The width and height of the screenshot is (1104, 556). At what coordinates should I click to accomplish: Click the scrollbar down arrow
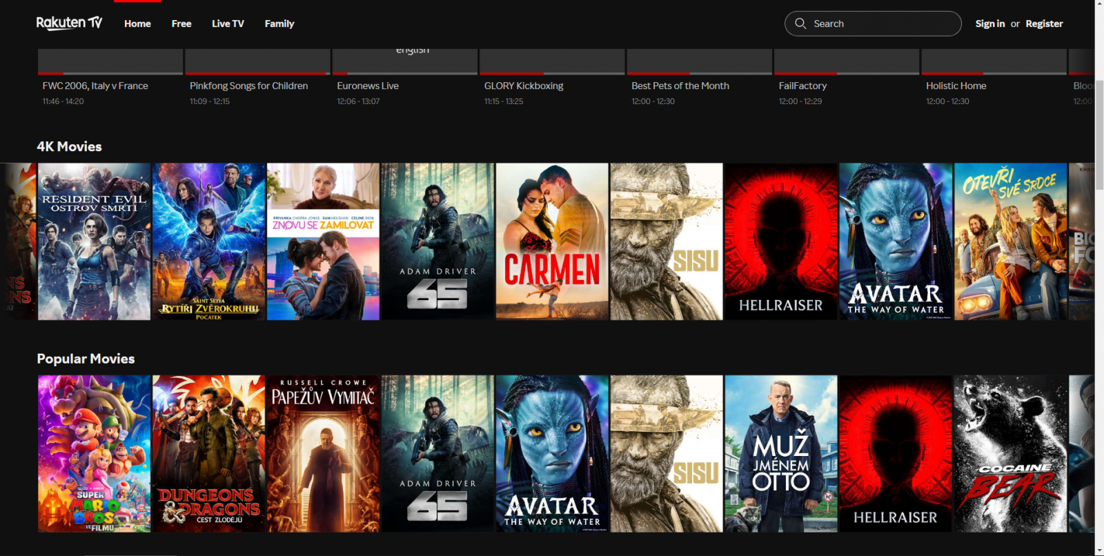[x=1099, y=550]
